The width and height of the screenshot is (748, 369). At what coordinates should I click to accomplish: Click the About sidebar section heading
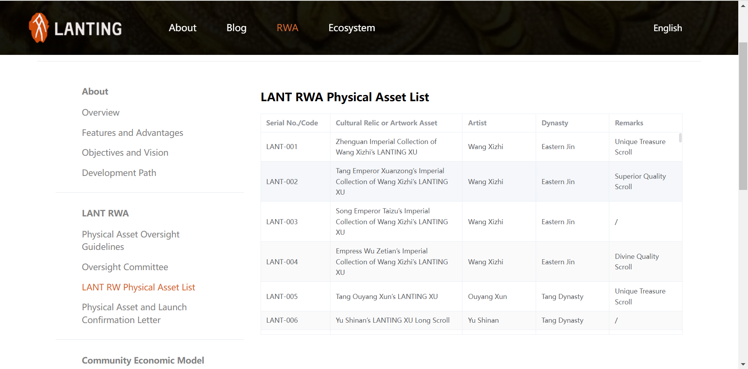pyautogui.click(x=95, y=91)
